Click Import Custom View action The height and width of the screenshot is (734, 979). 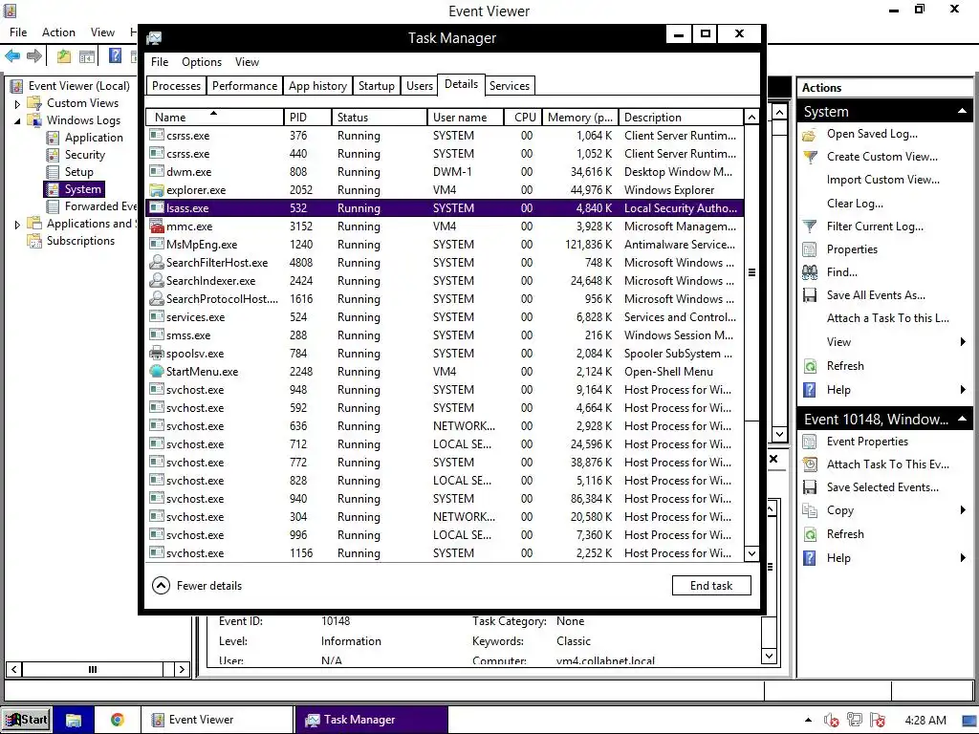click(x=882, y=180)
